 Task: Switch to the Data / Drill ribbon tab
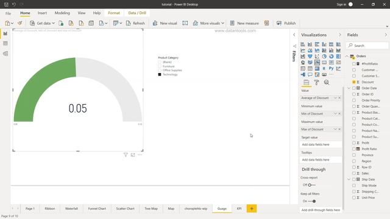click(137, 13)
